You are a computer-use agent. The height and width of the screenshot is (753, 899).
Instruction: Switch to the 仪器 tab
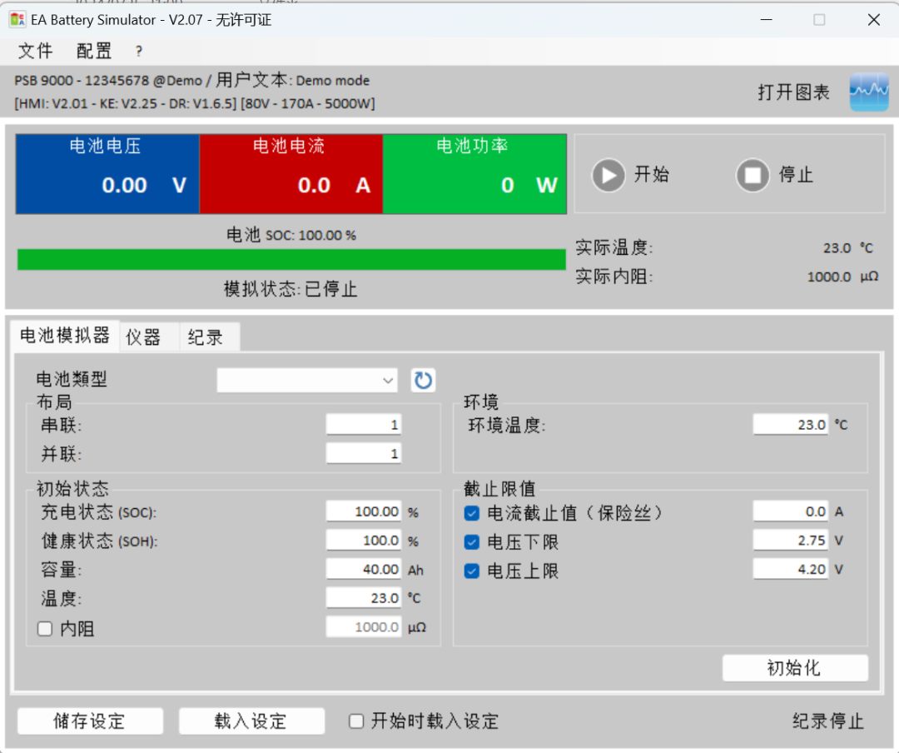pos(143,337)
